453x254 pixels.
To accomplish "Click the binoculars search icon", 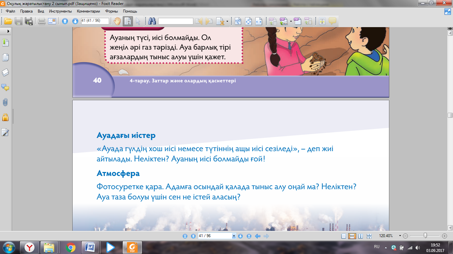I will (x=152, y=21).
